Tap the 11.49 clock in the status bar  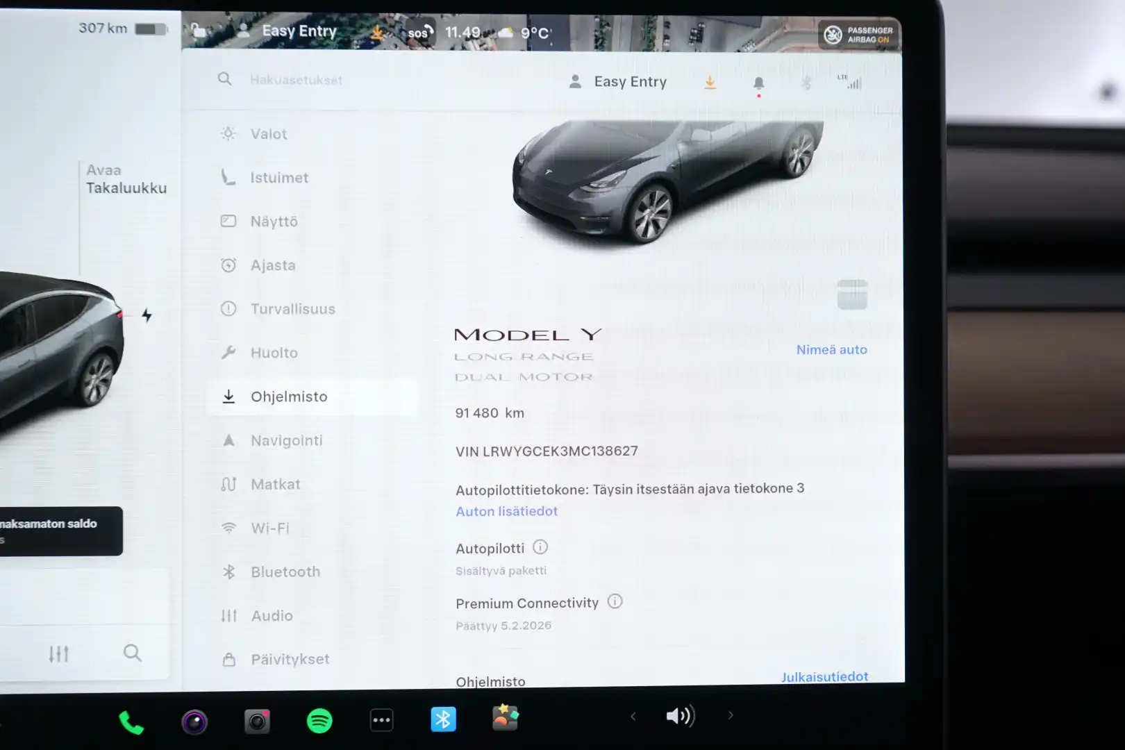pos(462,33)
